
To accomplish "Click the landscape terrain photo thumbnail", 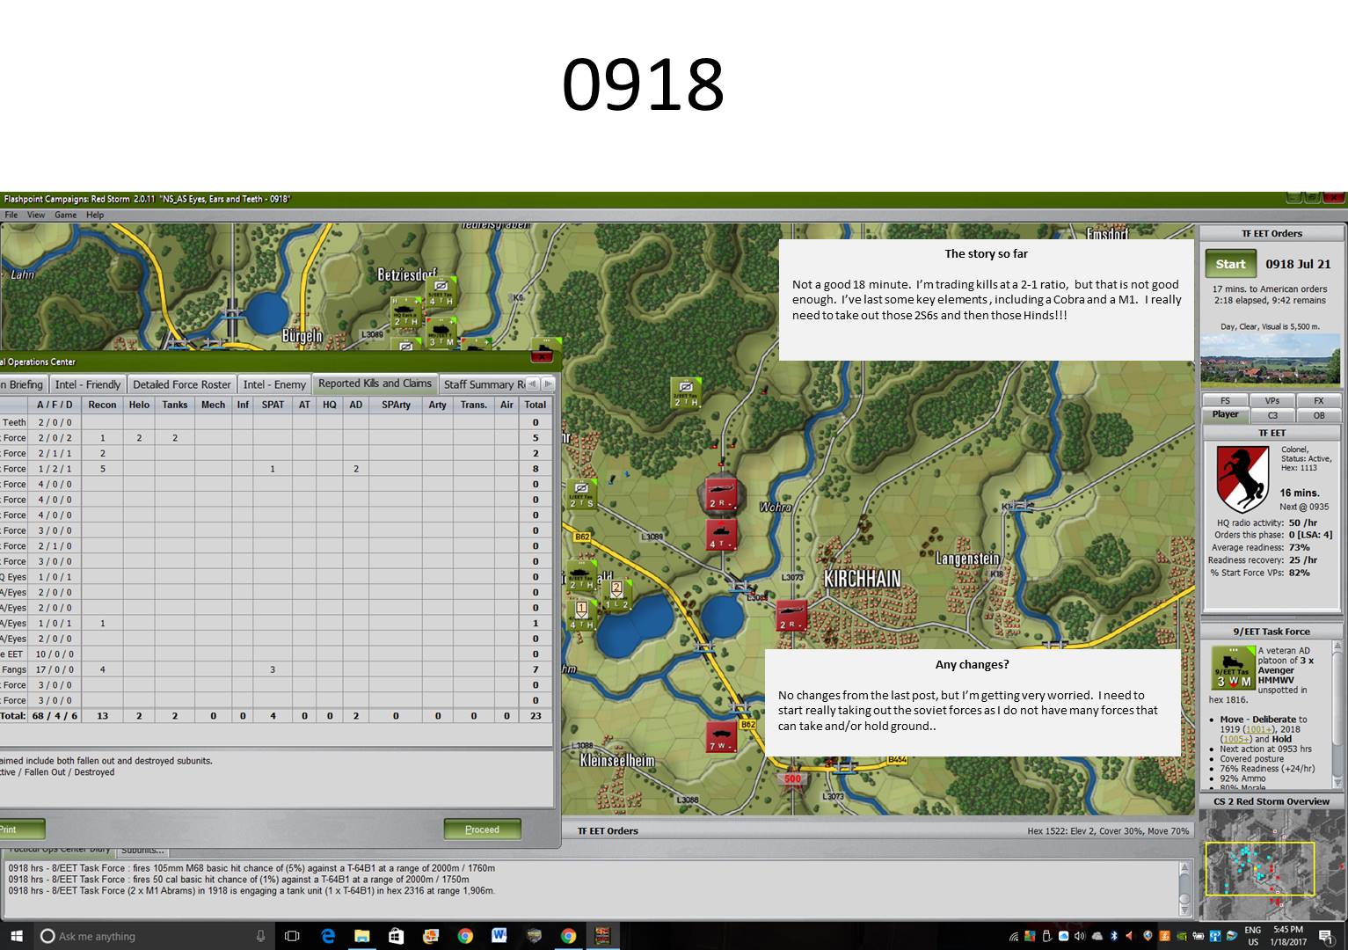I will pos(1271,359).
